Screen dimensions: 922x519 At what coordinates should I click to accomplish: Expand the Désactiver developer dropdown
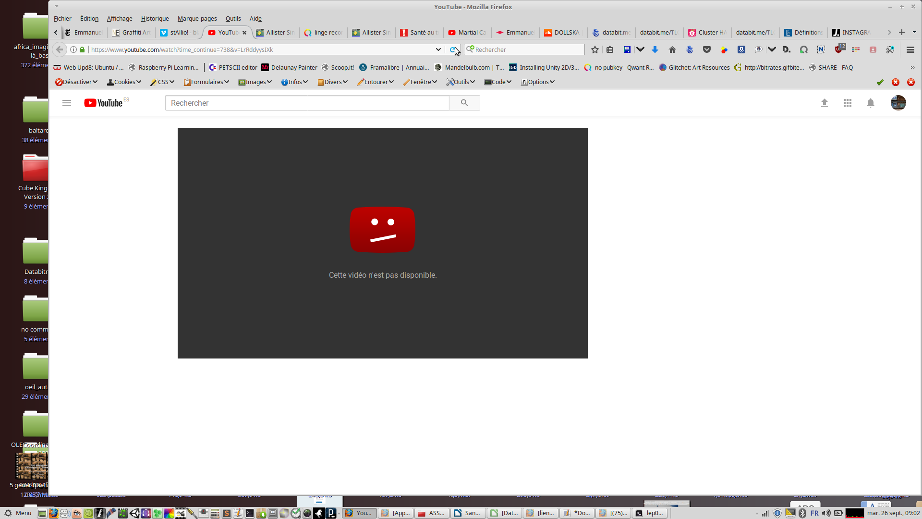[x=76, y=82]
